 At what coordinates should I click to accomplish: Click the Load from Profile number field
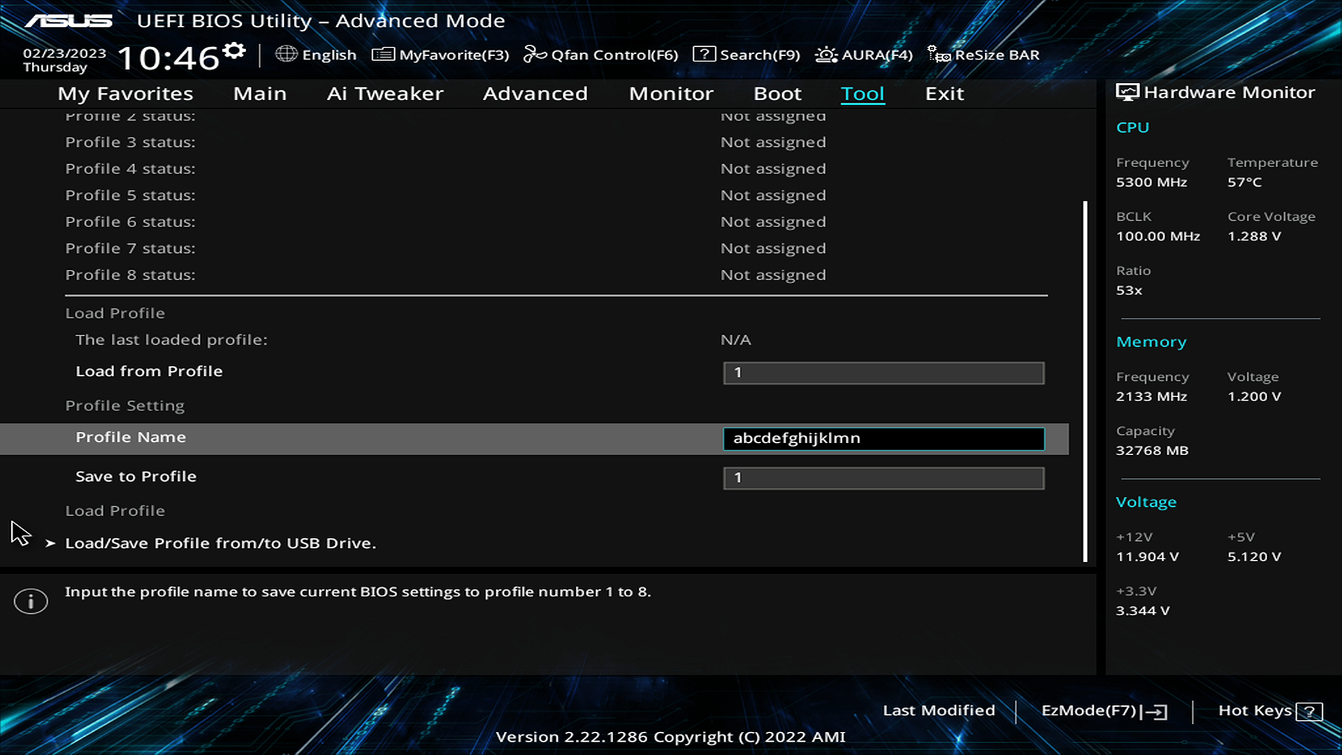(x=883, y=373)
